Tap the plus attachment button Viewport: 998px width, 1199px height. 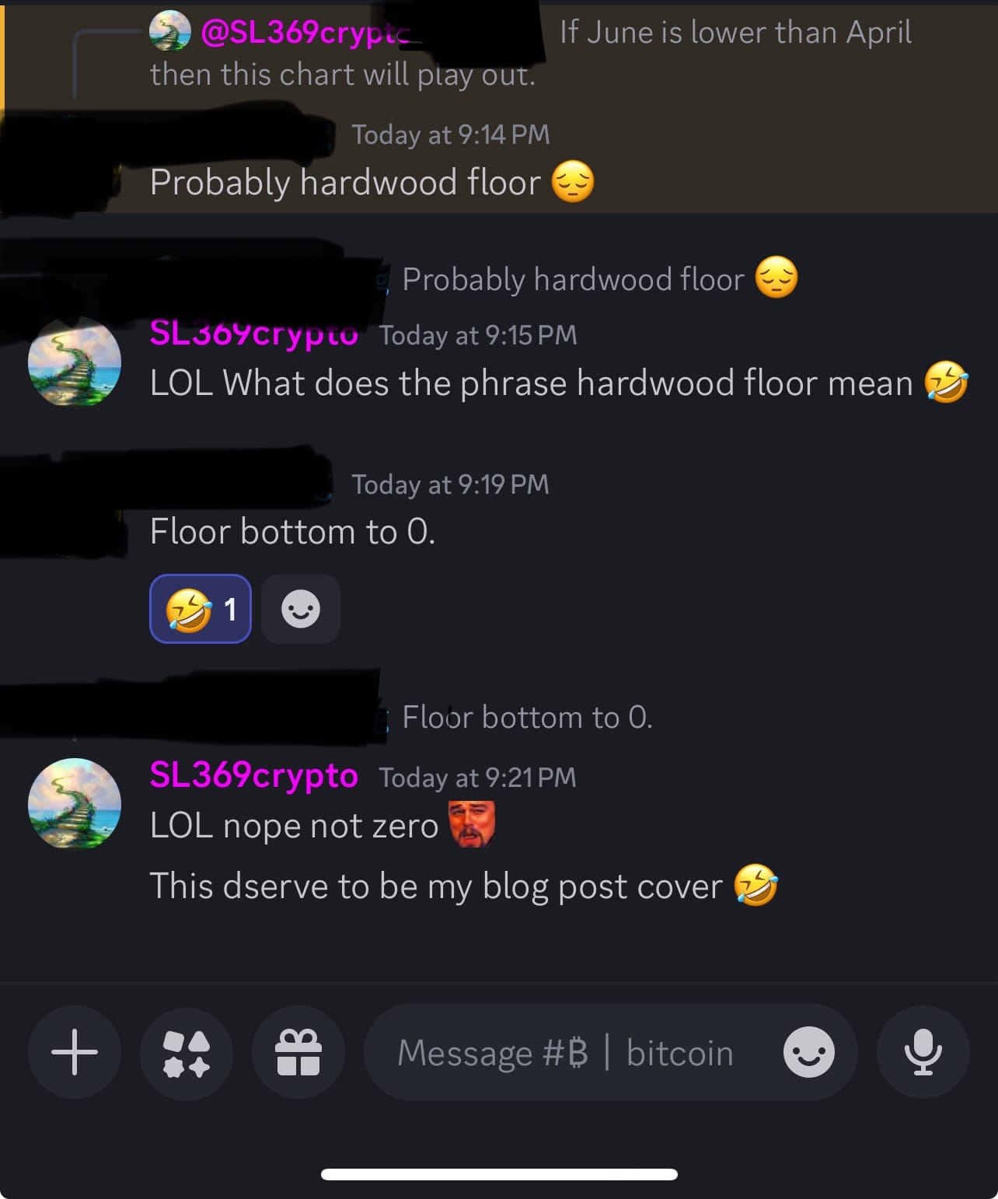pyautogui.click(x=75, y=1052)
